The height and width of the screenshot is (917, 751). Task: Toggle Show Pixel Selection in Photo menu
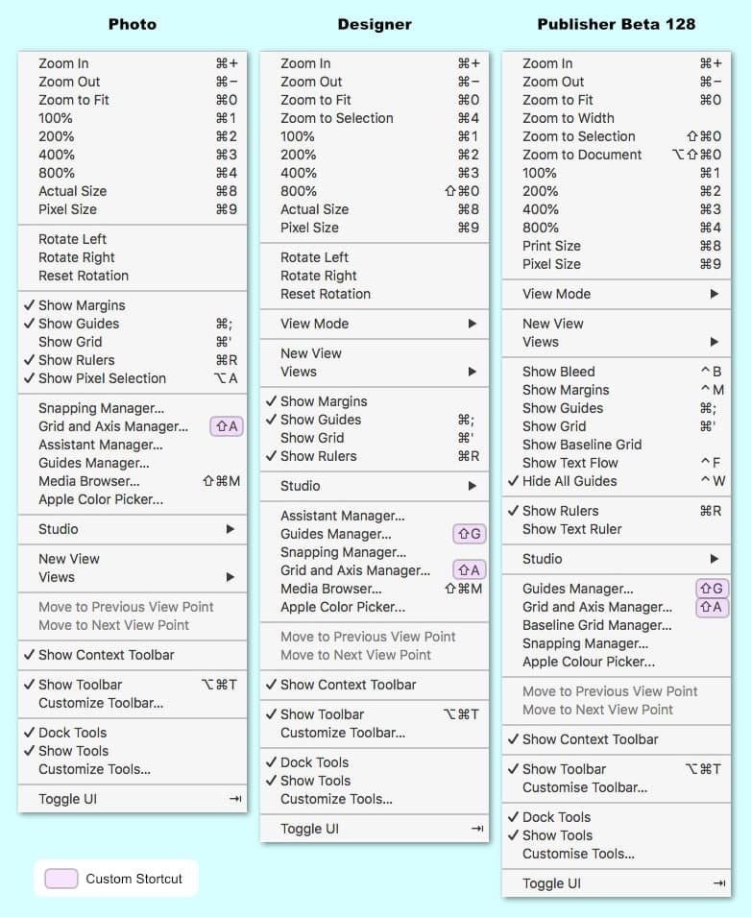[x=133, y=378]
